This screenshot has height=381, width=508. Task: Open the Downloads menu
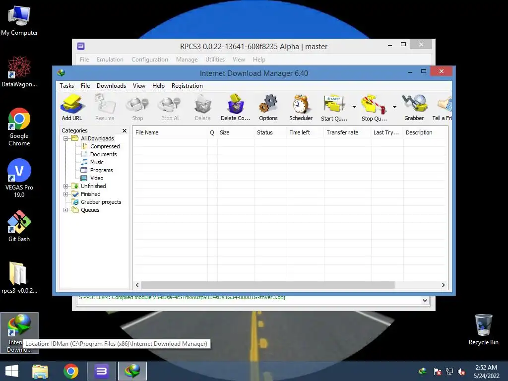[111, 86]
